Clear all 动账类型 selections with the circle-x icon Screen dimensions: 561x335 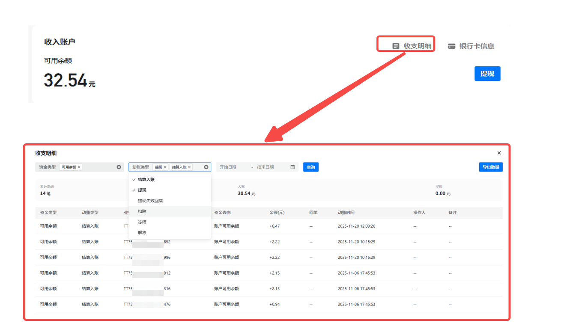pyautogui.click(x=206, y=167)
